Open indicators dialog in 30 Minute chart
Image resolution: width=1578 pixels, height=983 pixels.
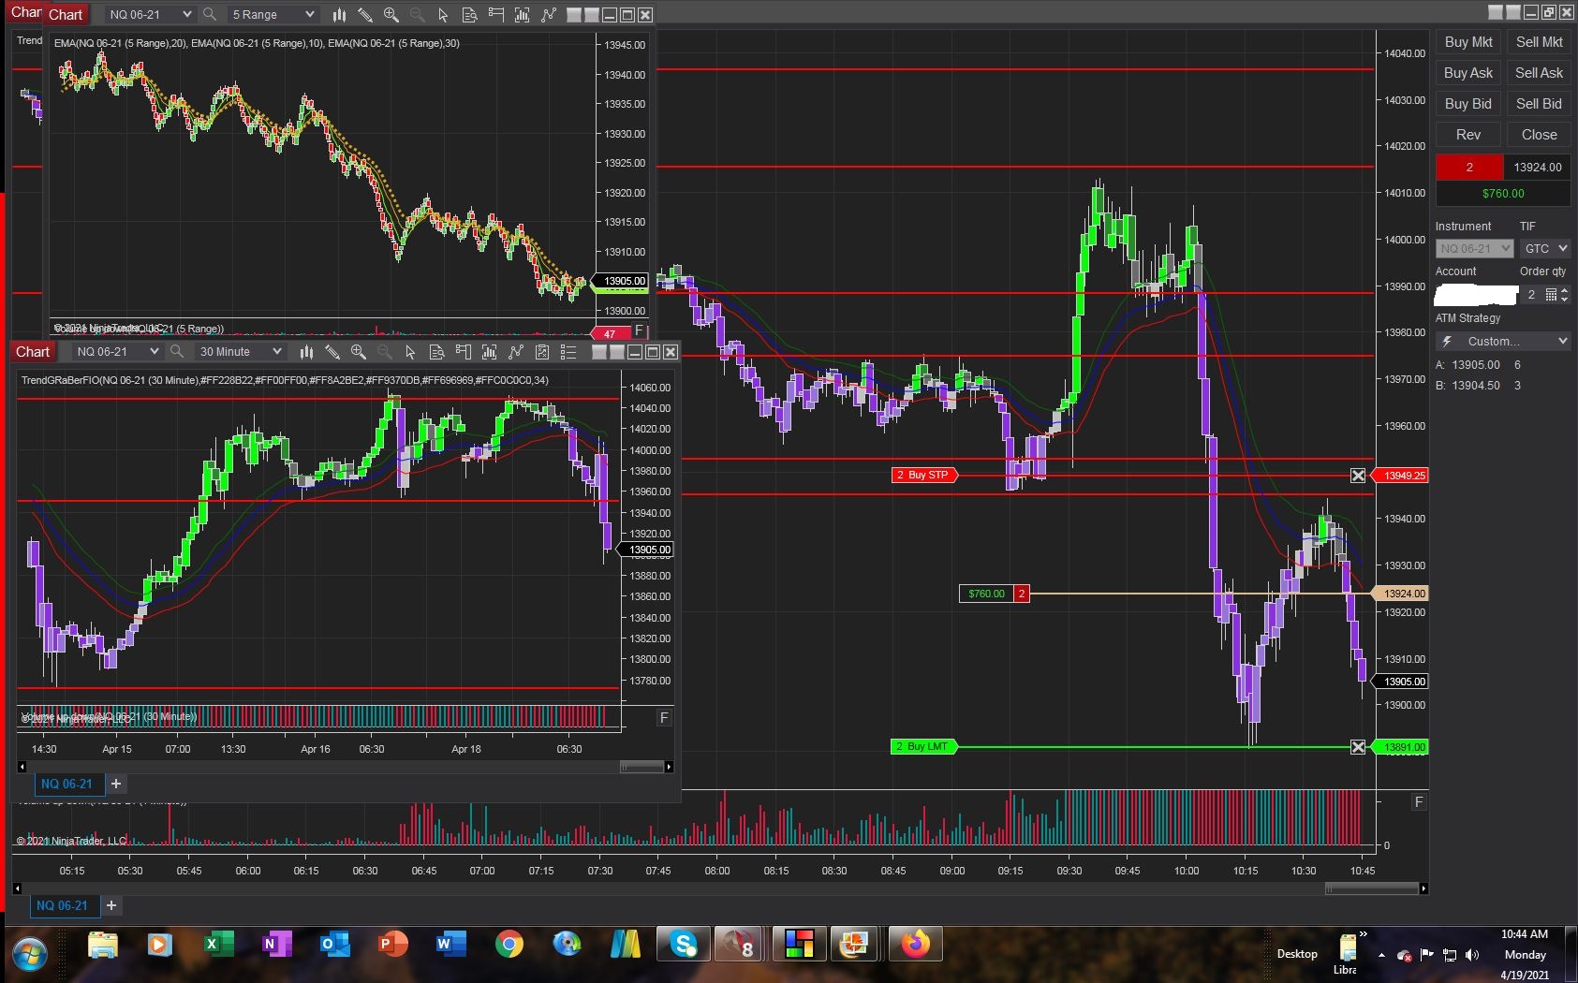pyautogui.click(x=489, y=352)
